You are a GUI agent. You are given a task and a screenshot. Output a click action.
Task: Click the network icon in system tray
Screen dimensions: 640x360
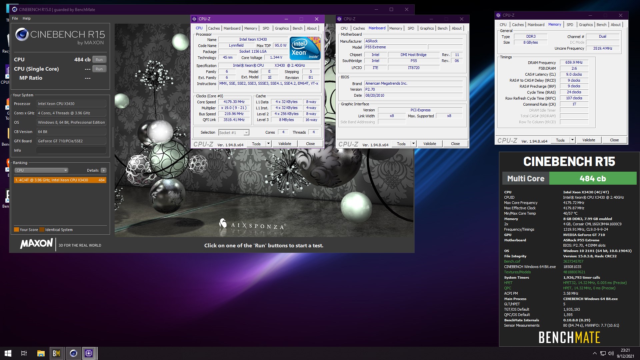coord(603,353)
